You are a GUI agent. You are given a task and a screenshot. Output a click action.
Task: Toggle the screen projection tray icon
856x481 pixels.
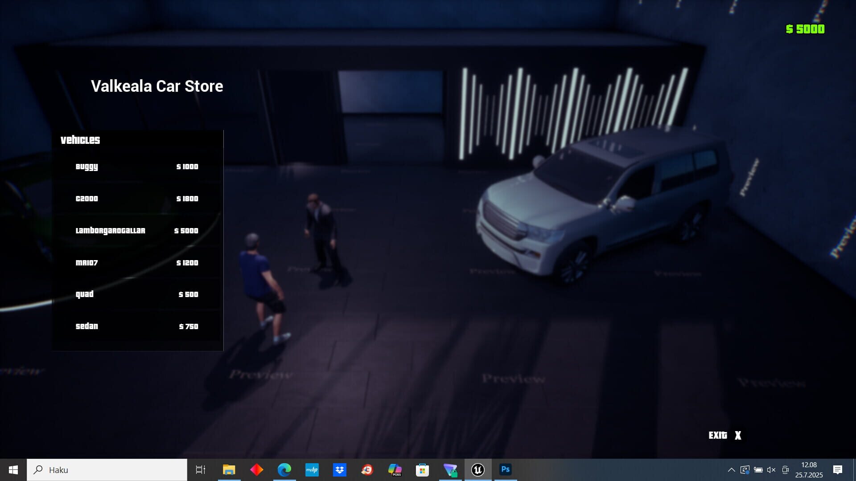[x=745, y=469]
